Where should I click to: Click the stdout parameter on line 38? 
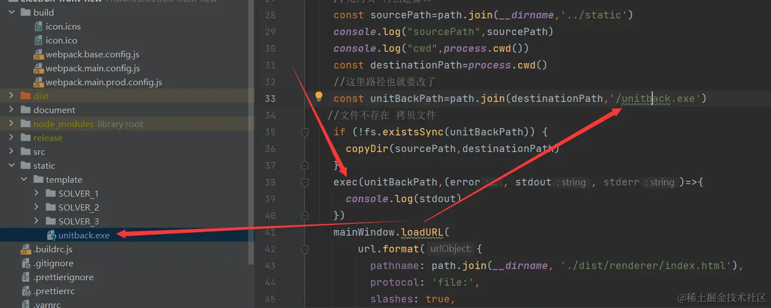pos(533,182)
